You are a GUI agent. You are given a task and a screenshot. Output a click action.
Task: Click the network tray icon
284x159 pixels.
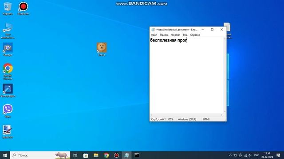[x=245, y=155]
